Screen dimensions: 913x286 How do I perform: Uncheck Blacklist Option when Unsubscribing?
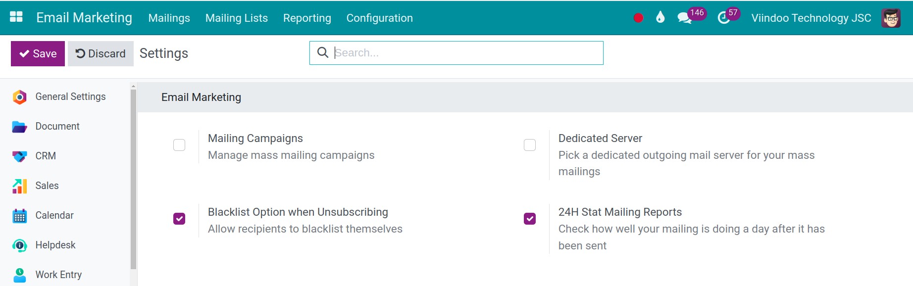[179, 219]
